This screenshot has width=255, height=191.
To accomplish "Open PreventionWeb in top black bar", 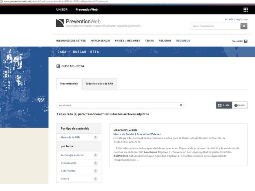I will point(86,10).
